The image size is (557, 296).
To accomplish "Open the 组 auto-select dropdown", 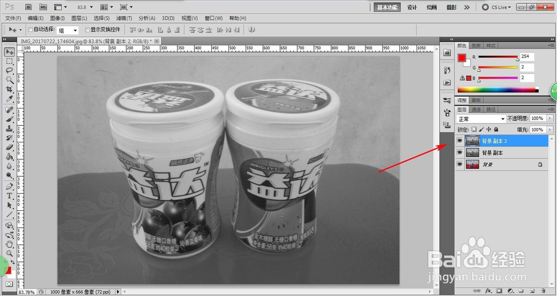I will click(x=68, y=31).
